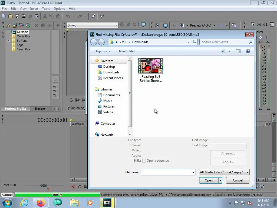Click the Windows Start orb

7,203
